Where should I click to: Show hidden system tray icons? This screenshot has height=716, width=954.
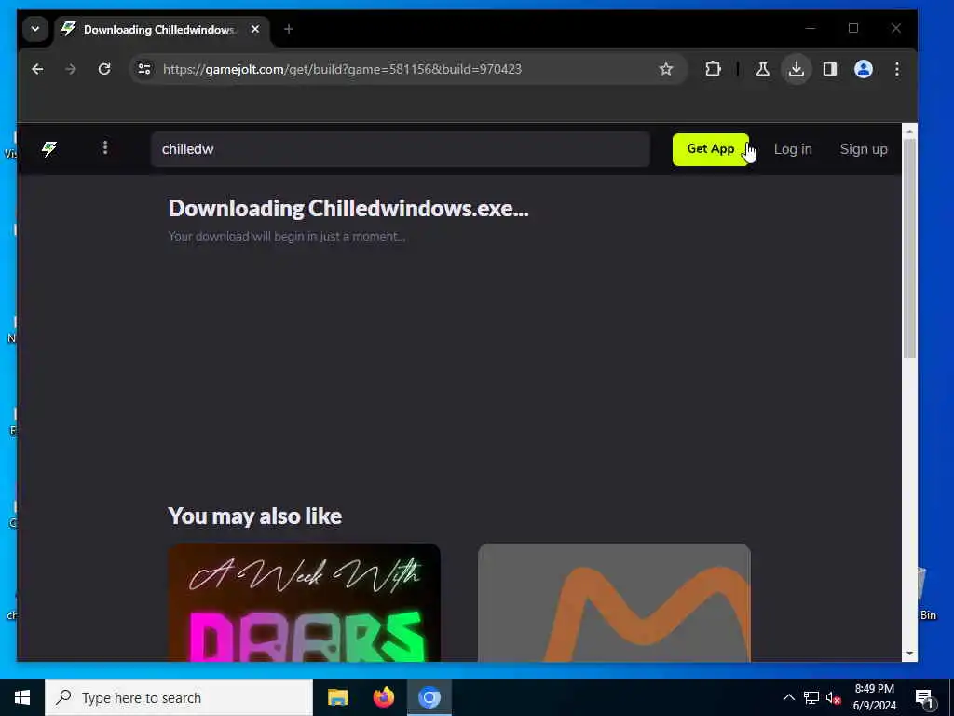coord(788,697)
